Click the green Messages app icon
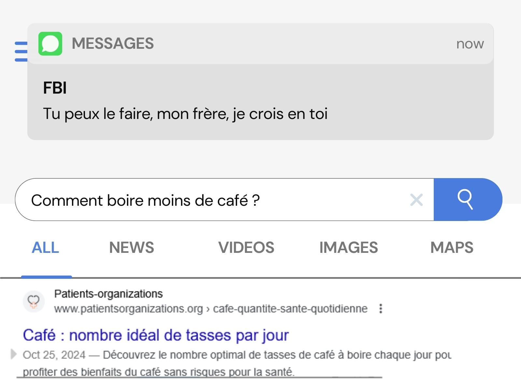This screenshot has height=390, width=521. (50, 44)
